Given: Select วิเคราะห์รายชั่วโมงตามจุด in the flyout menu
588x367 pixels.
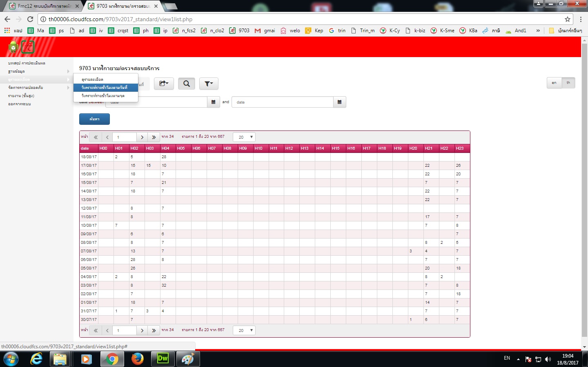Looking at the screenshot, I should coord(106,96).
